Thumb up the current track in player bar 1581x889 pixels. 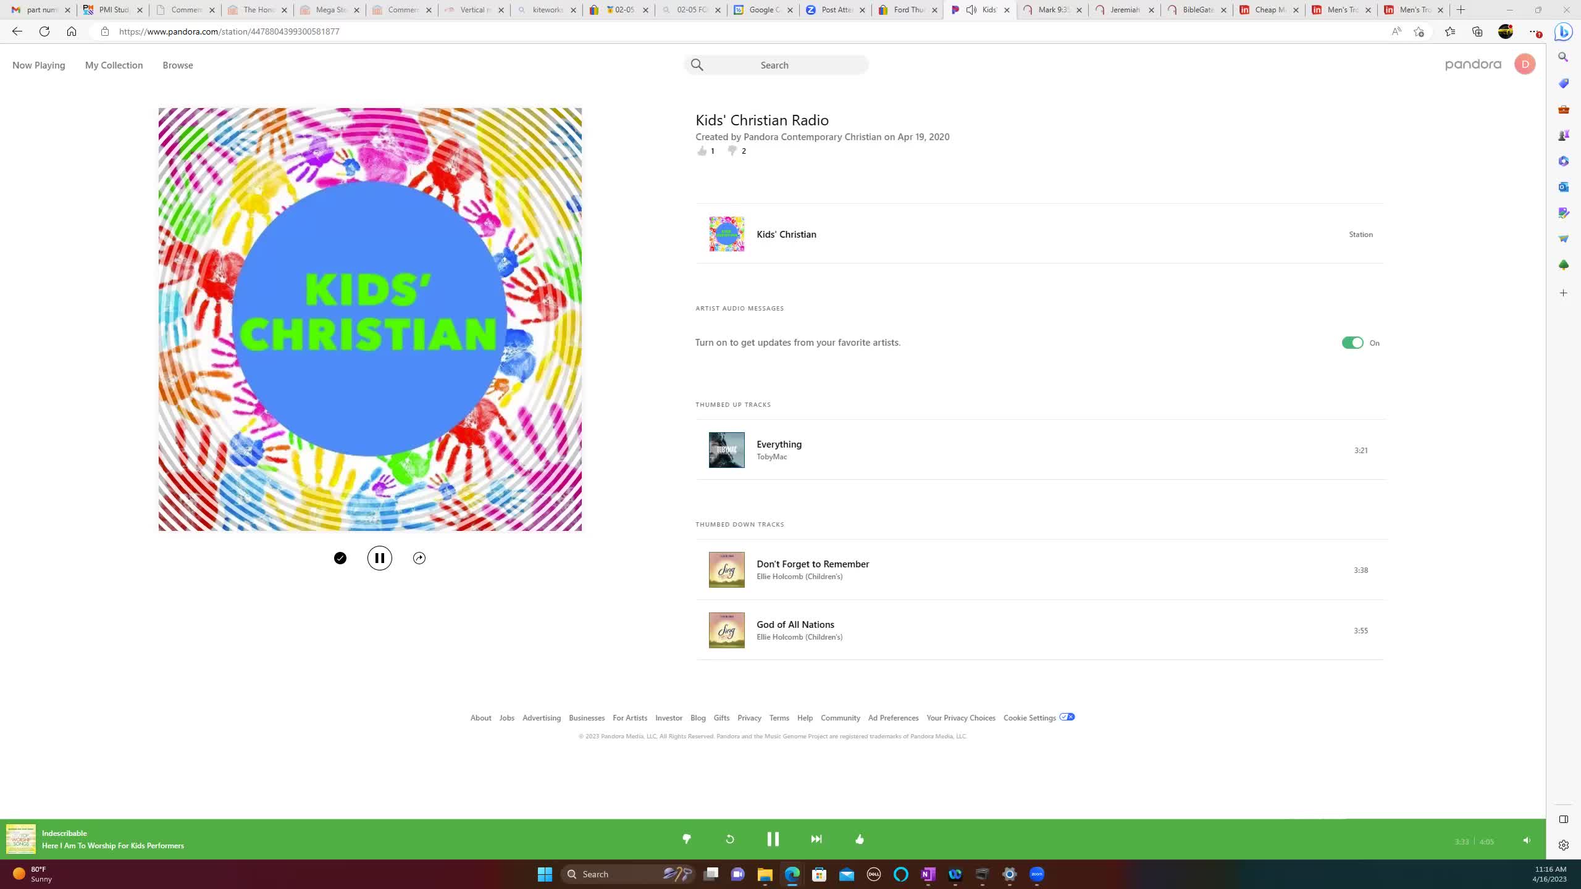pos(860,839)
